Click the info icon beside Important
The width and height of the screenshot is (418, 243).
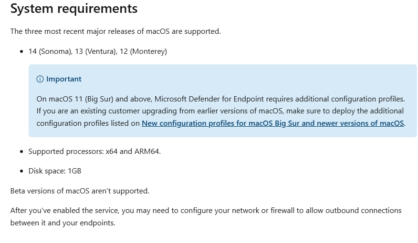[40, 79]
